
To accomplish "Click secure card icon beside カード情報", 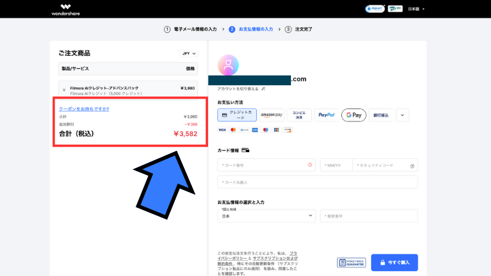I will pyautogui.click(x=245, y=150).
